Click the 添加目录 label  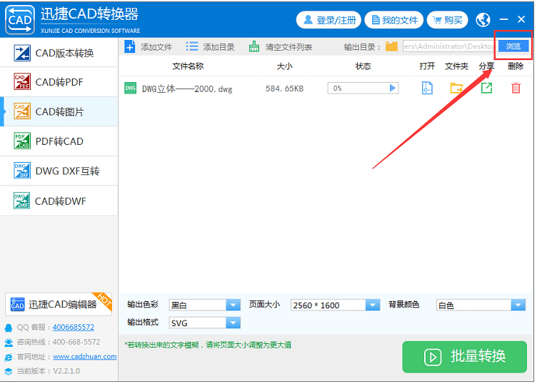(x=219, y=47)
